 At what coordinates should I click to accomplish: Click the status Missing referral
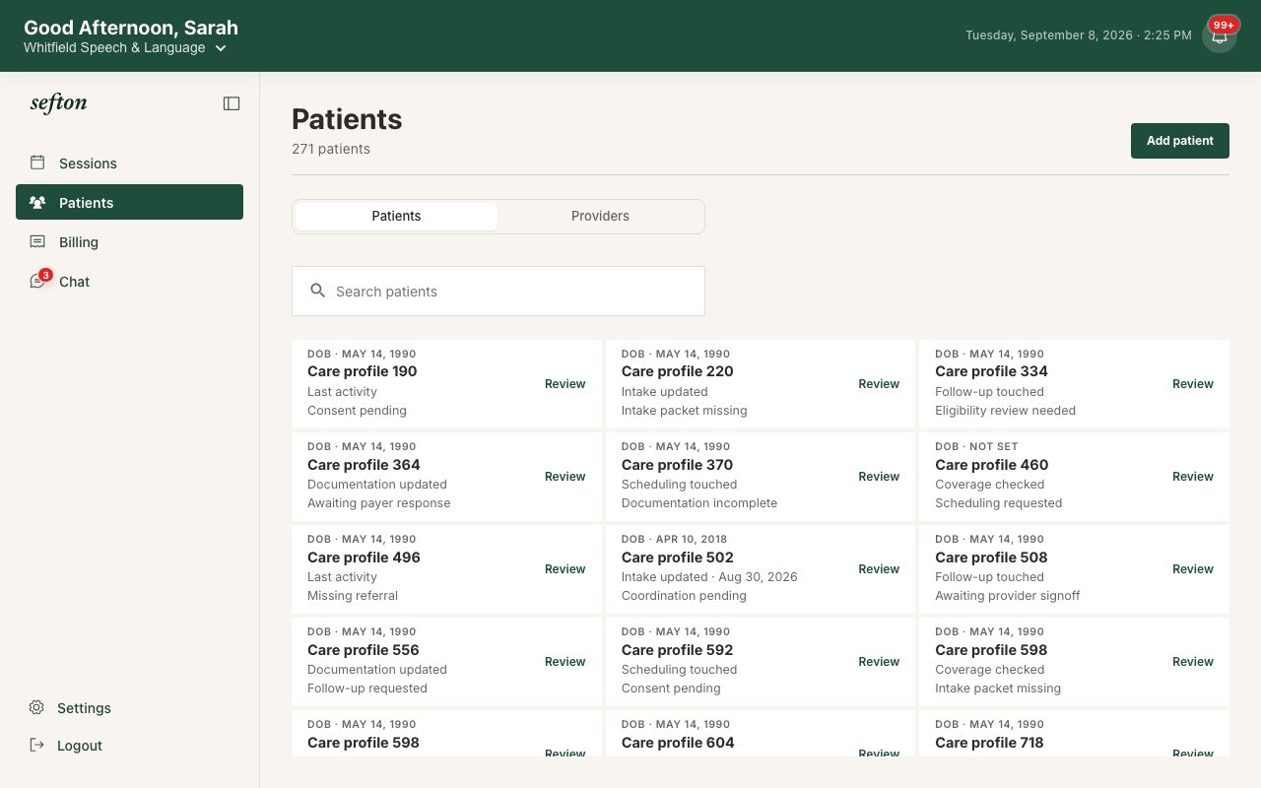click(353, 596)
